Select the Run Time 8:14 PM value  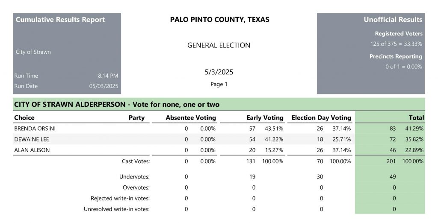[x=108, y=76]
